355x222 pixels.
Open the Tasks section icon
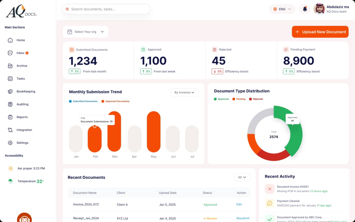point(10,79)
